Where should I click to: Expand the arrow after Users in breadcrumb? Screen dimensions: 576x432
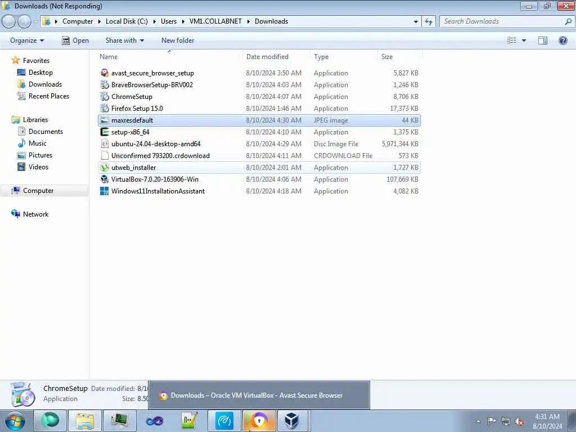(x=183, y=21)
